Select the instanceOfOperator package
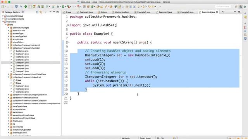Screen dimensions: 248x139 (22, 130)
